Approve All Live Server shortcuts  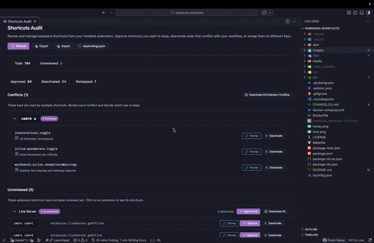248,212
